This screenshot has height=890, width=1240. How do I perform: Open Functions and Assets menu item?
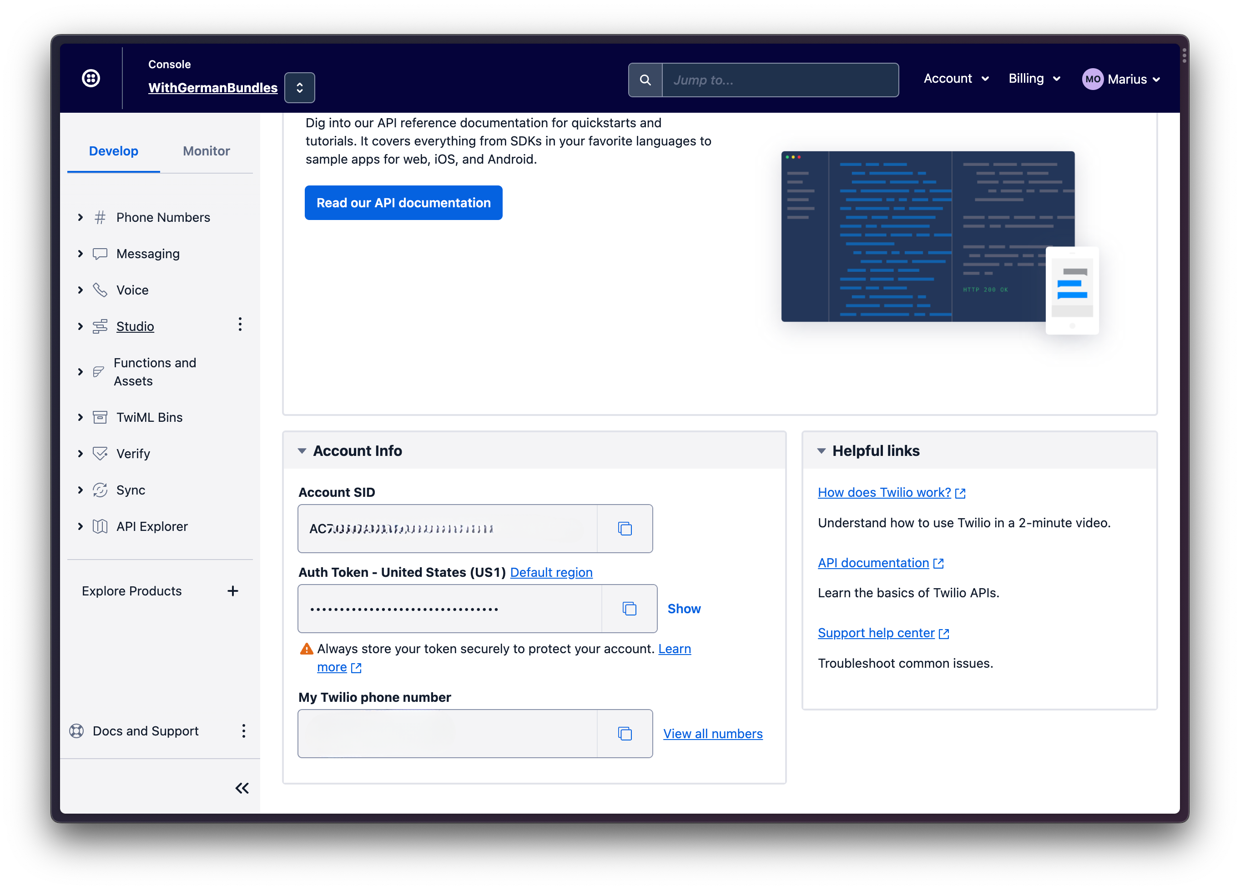tap(155, 371)
